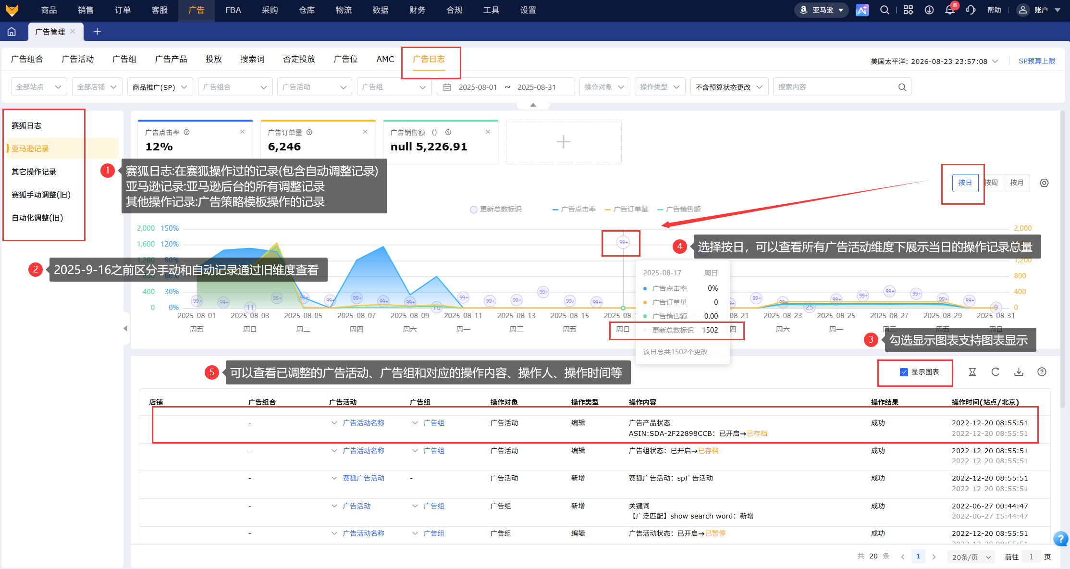Image resolution: width=1070 pixels, height=569 pixels.
Task: Remove the 广告点击率 metric card
Action: (x=243, y=132)
